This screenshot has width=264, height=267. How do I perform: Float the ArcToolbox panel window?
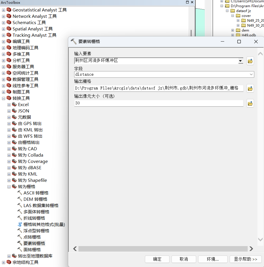tap(187, 2)
